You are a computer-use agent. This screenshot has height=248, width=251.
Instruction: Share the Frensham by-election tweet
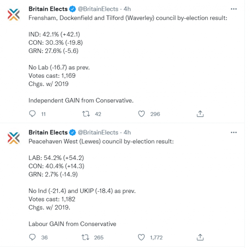coord(200,114)
